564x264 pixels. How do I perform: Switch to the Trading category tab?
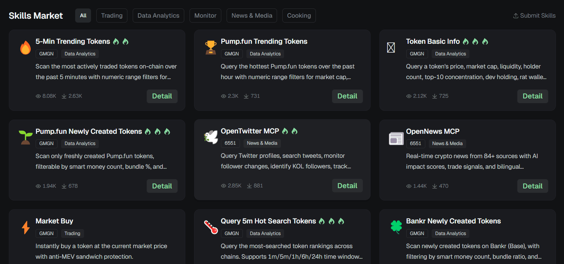pos(112,16)
